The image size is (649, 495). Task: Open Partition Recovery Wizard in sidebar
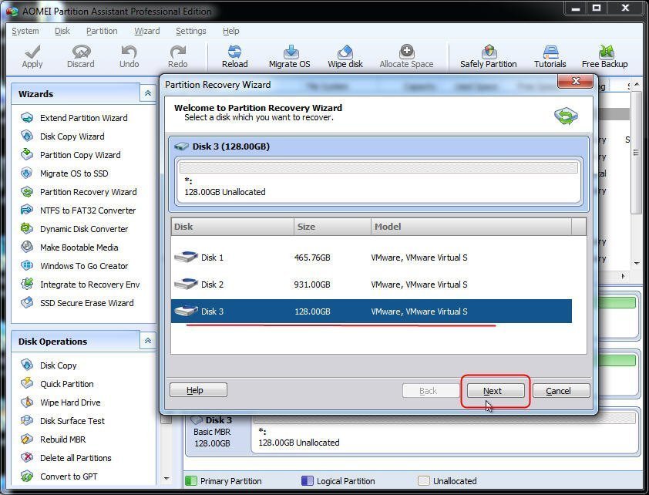[79, 192]
